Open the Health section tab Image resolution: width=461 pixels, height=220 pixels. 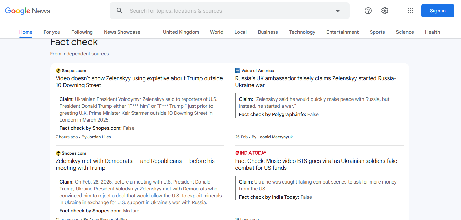click(x=432, y=32)
